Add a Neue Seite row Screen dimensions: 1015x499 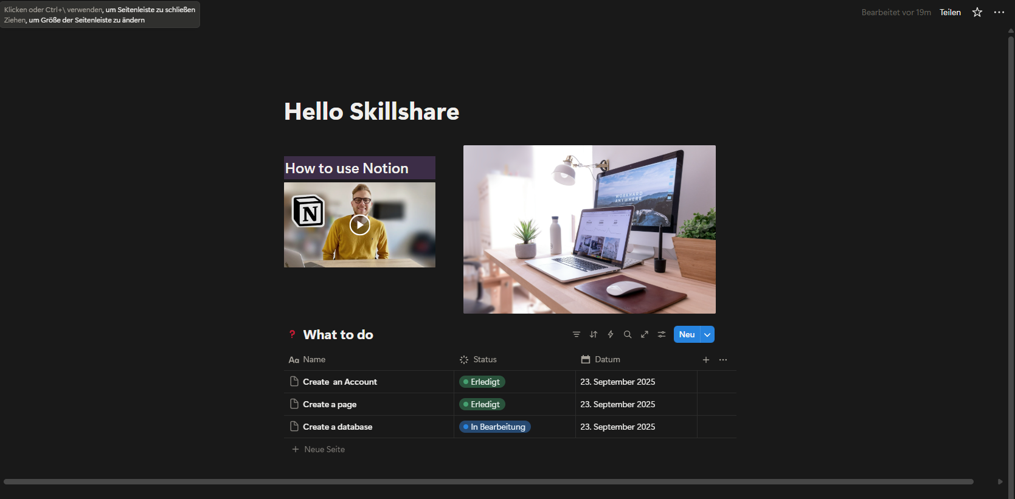511,449
